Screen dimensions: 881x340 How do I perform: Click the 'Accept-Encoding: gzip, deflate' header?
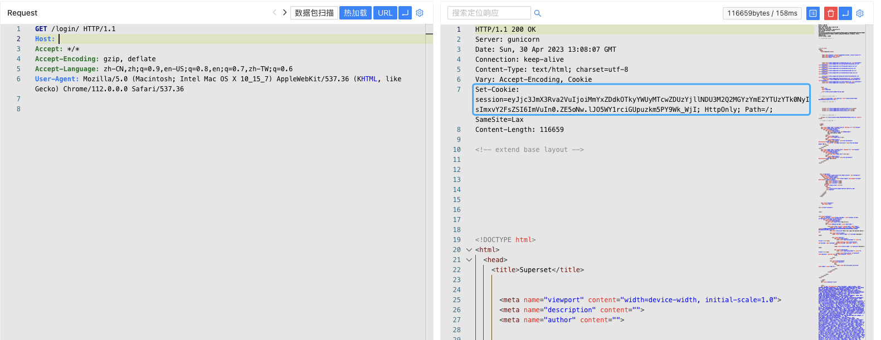pos(95,59)
